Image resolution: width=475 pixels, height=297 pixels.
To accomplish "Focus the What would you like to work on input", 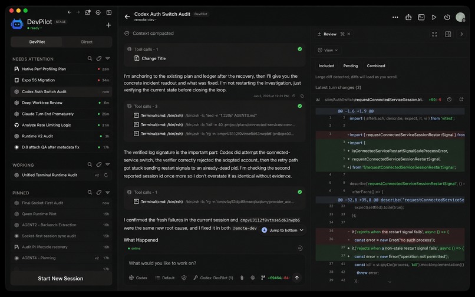I will tap(215, 263).
